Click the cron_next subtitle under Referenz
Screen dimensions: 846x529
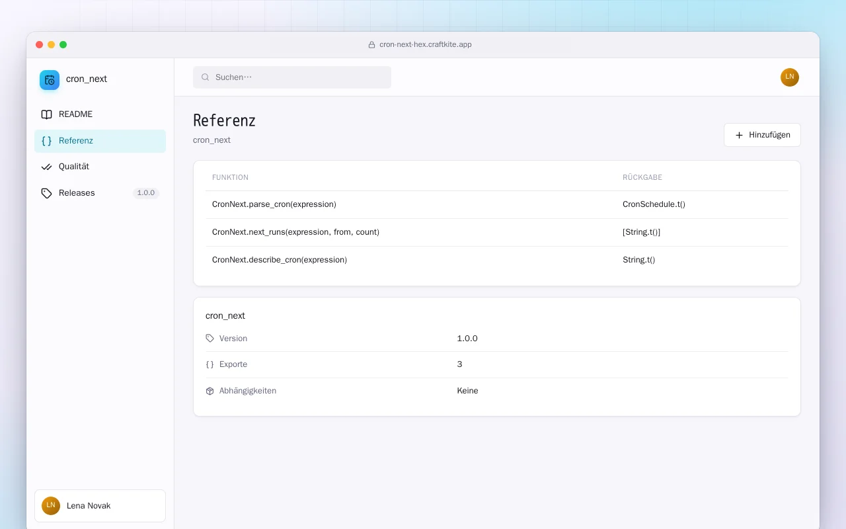(x=211, y=140)
